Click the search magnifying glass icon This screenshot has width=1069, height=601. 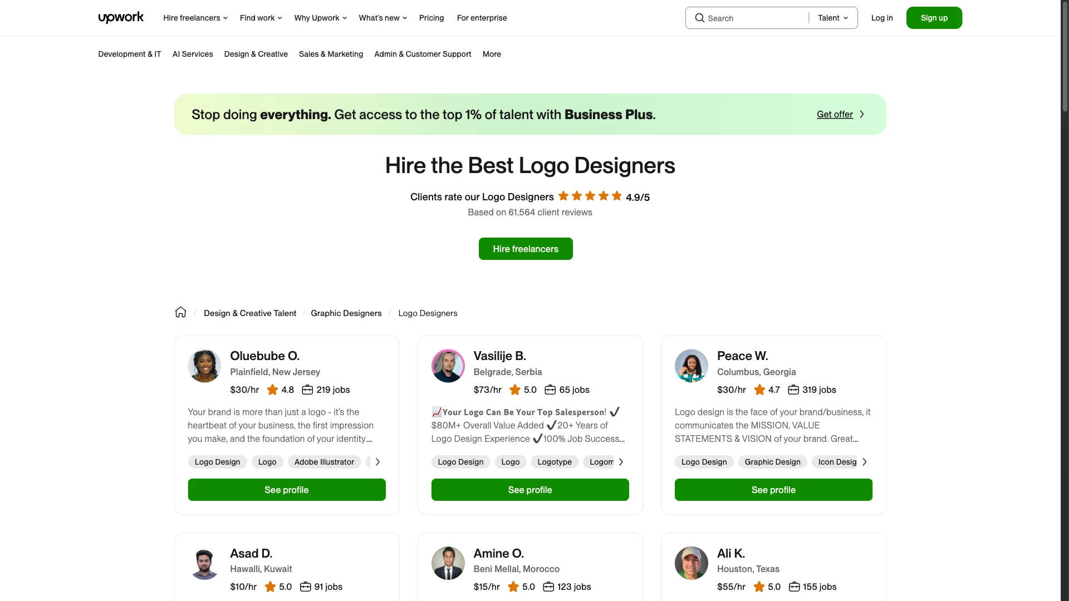click(x=700, y=18)
